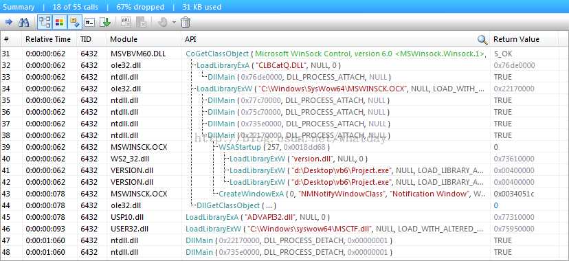
Task: Click the '18 of 55 calls' summary text
Action: [x=76, y=7]
